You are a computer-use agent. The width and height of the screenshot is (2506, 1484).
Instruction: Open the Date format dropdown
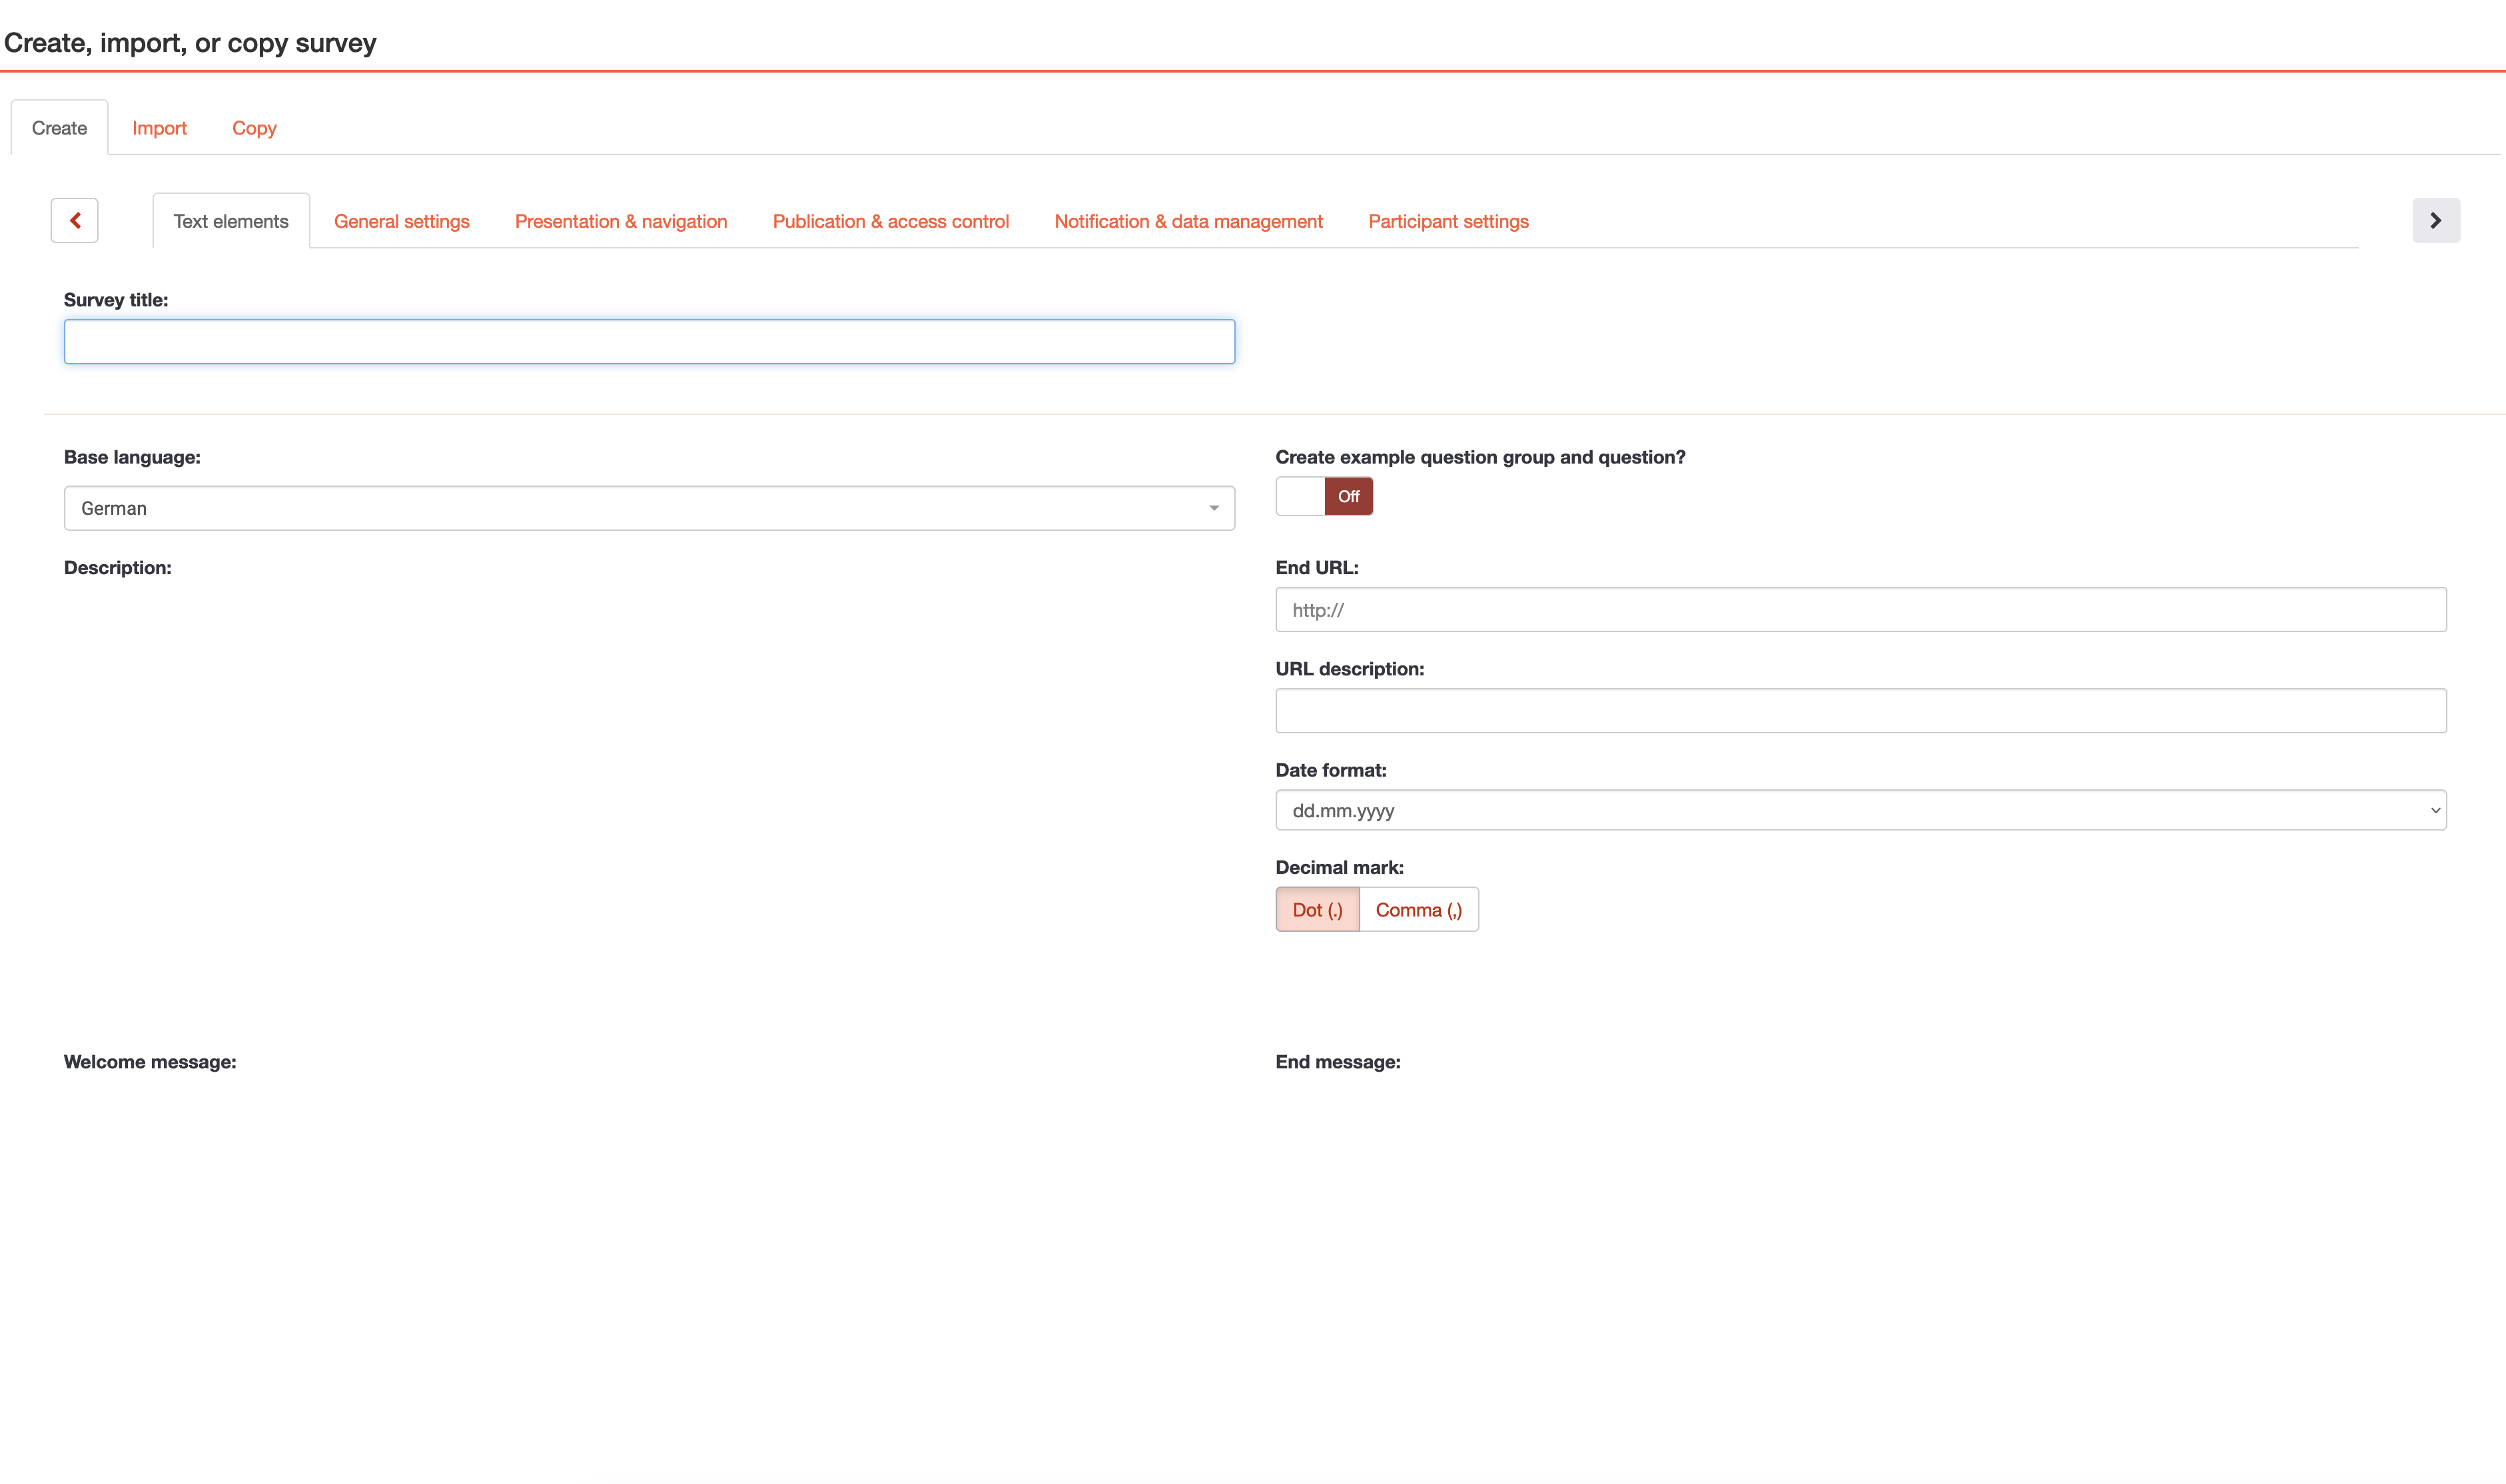coord(1860,810)
